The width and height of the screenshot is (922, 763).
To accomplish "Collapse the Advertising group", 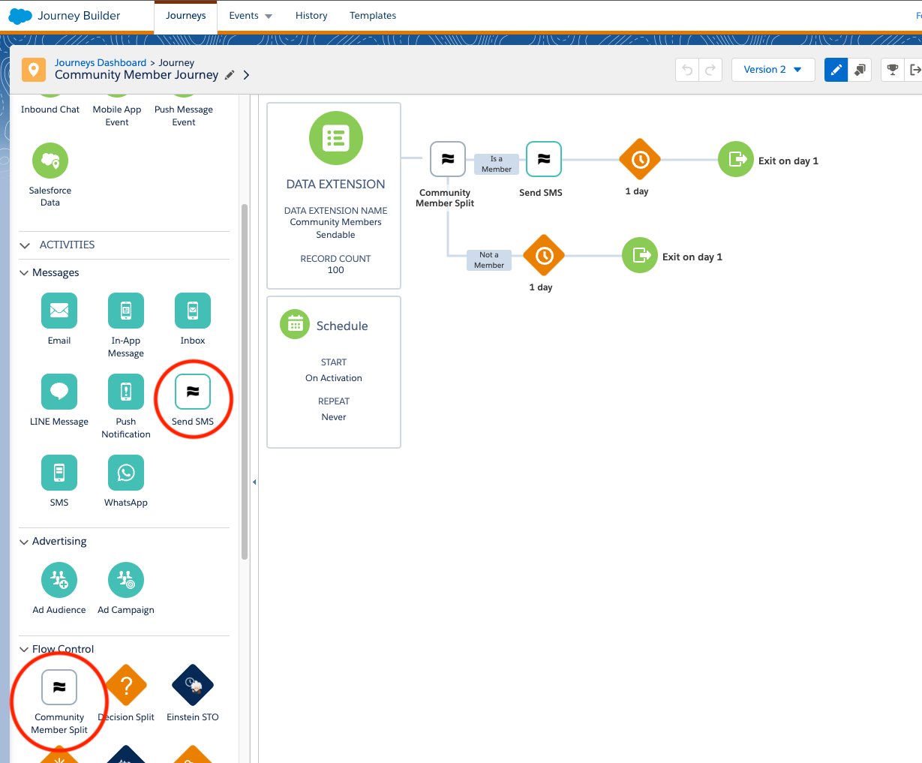I will point(24,542).
